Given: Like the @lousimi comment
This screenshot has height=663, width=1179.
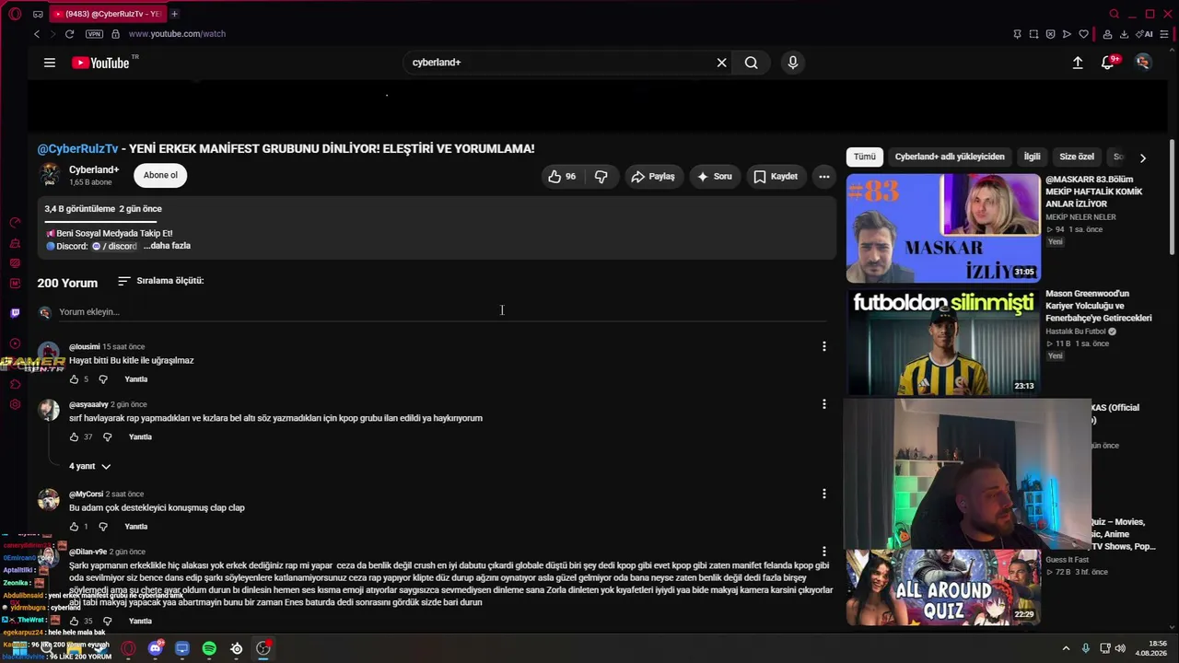Looking at the screenshot, I should click(x=75, y=379).
